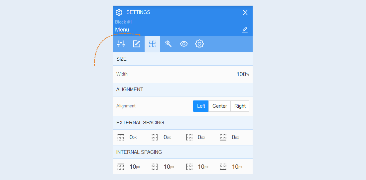Image resolution: width=366 pixels, height=180 pixels.
Task: Edit external spacing right value
Action: [167, 137]
